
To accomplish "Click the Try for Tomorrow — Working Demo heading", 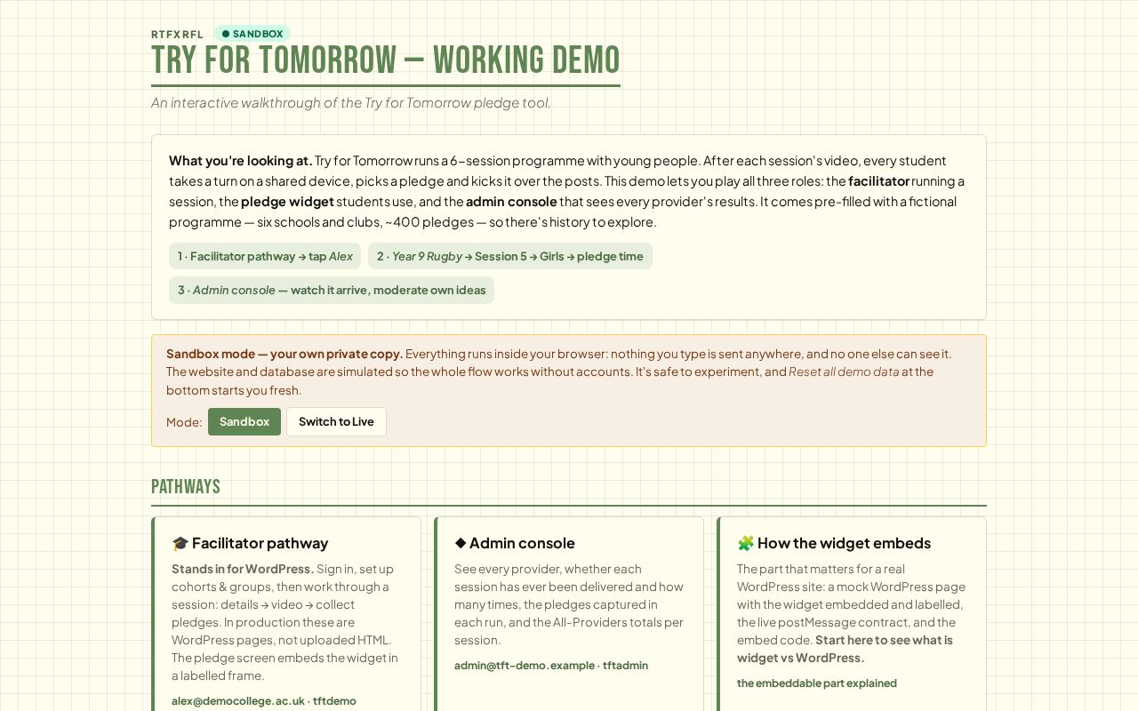I will (x=386, y=60).
